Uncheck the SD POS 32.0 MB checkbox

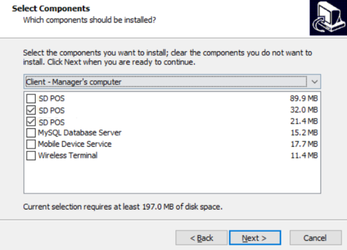31,110
